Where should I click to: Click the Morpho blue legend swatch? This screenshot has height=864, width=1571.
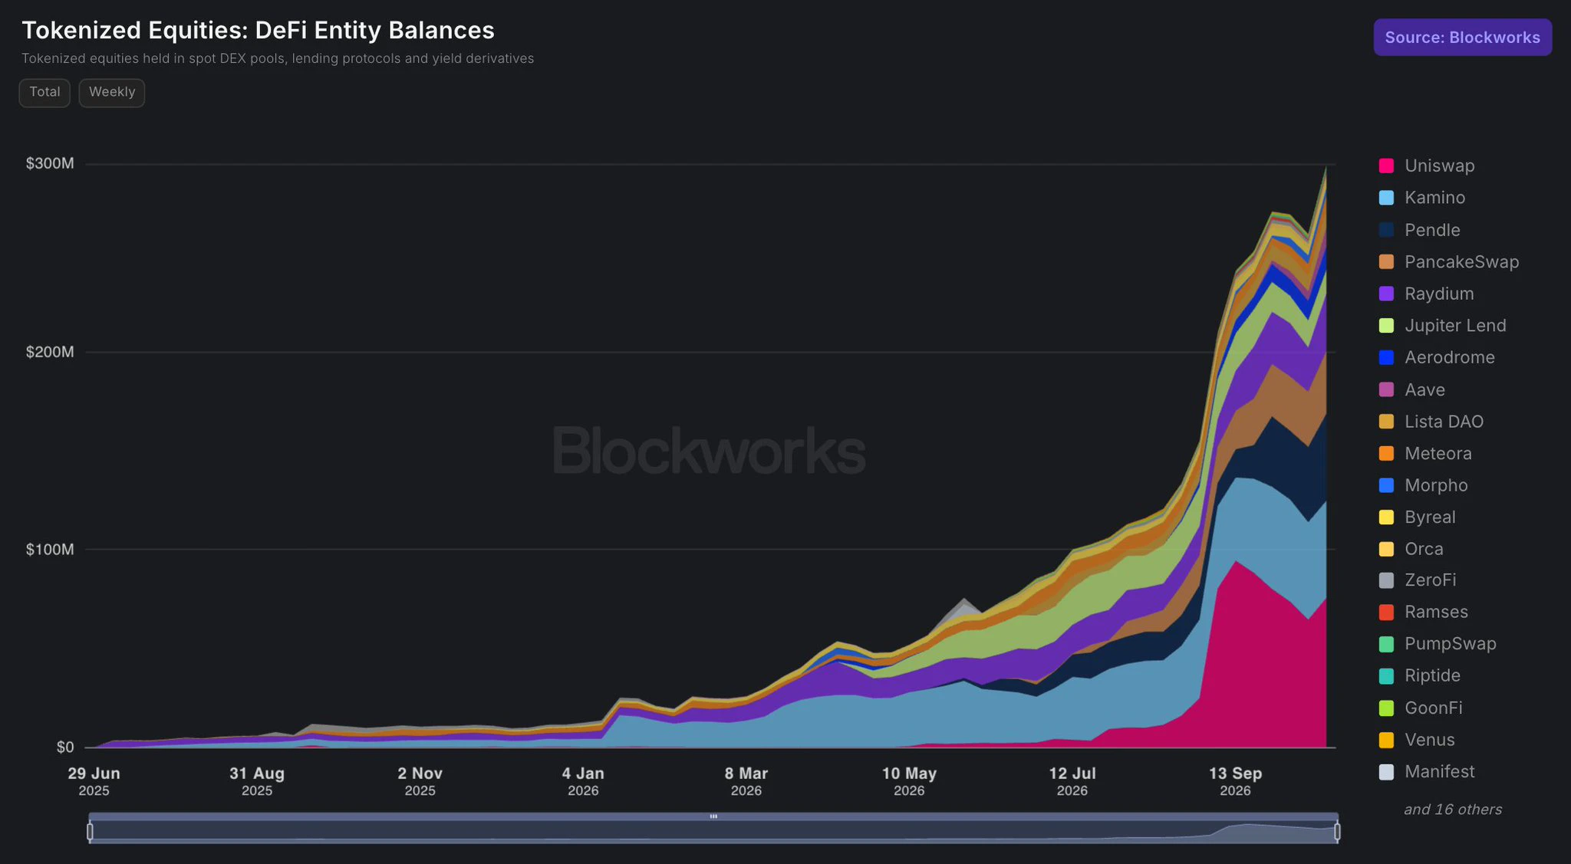(1386, 485)
